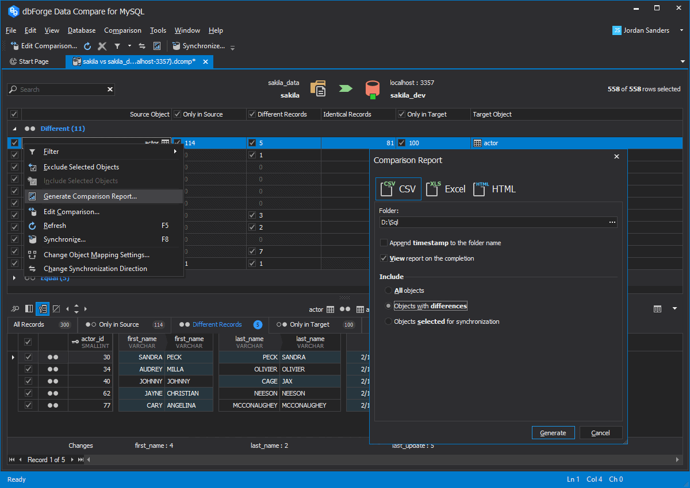The height and width of the screenshot is (488, 690).
Task: Select the Excel report format
Action: [x=446, y=189]
